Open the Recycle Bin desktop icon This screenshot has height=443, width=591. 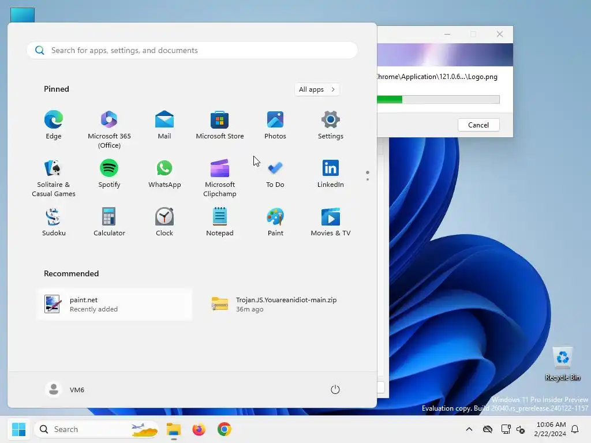pos(562,363)
